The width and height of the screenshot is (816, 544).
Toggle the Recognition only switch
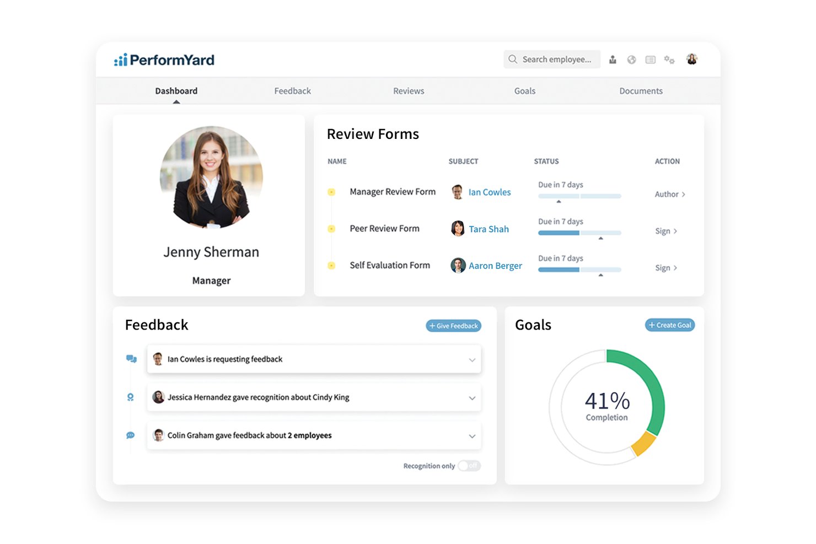[x=469, y=466]
